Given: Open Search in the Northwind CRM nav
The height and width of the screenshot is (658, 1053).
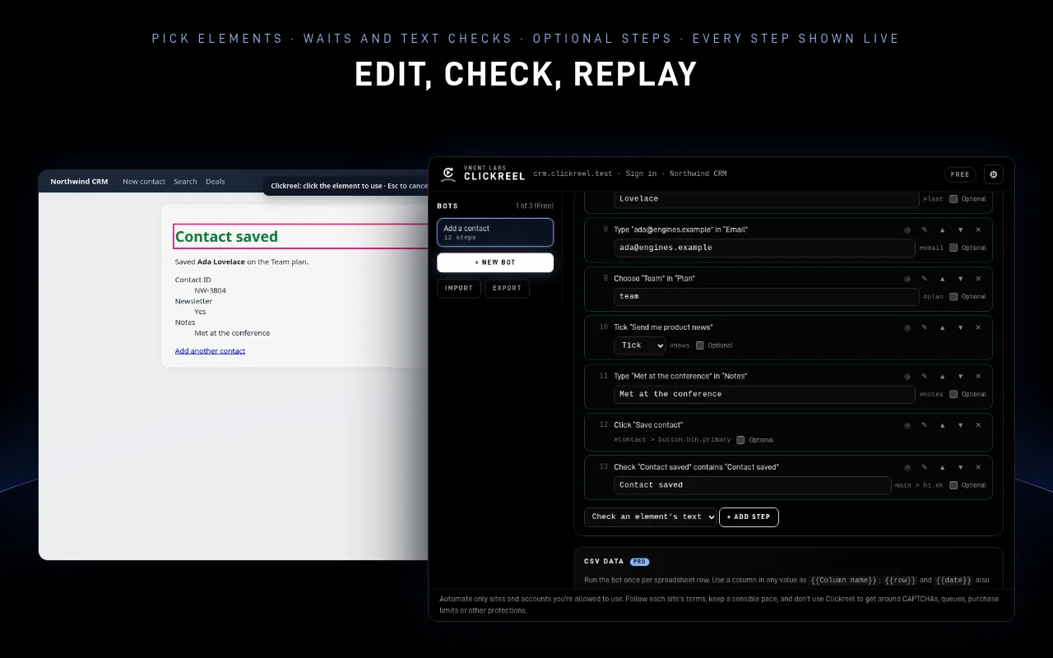Looking at the screenshot, I should click(x=185, y=182).
